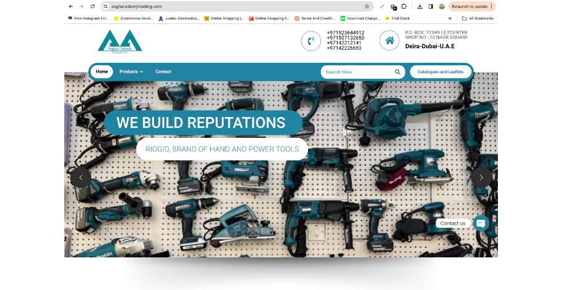562x290 pixels.
Task: Open the All Bookmarks folder
Action: click(478, 18)
